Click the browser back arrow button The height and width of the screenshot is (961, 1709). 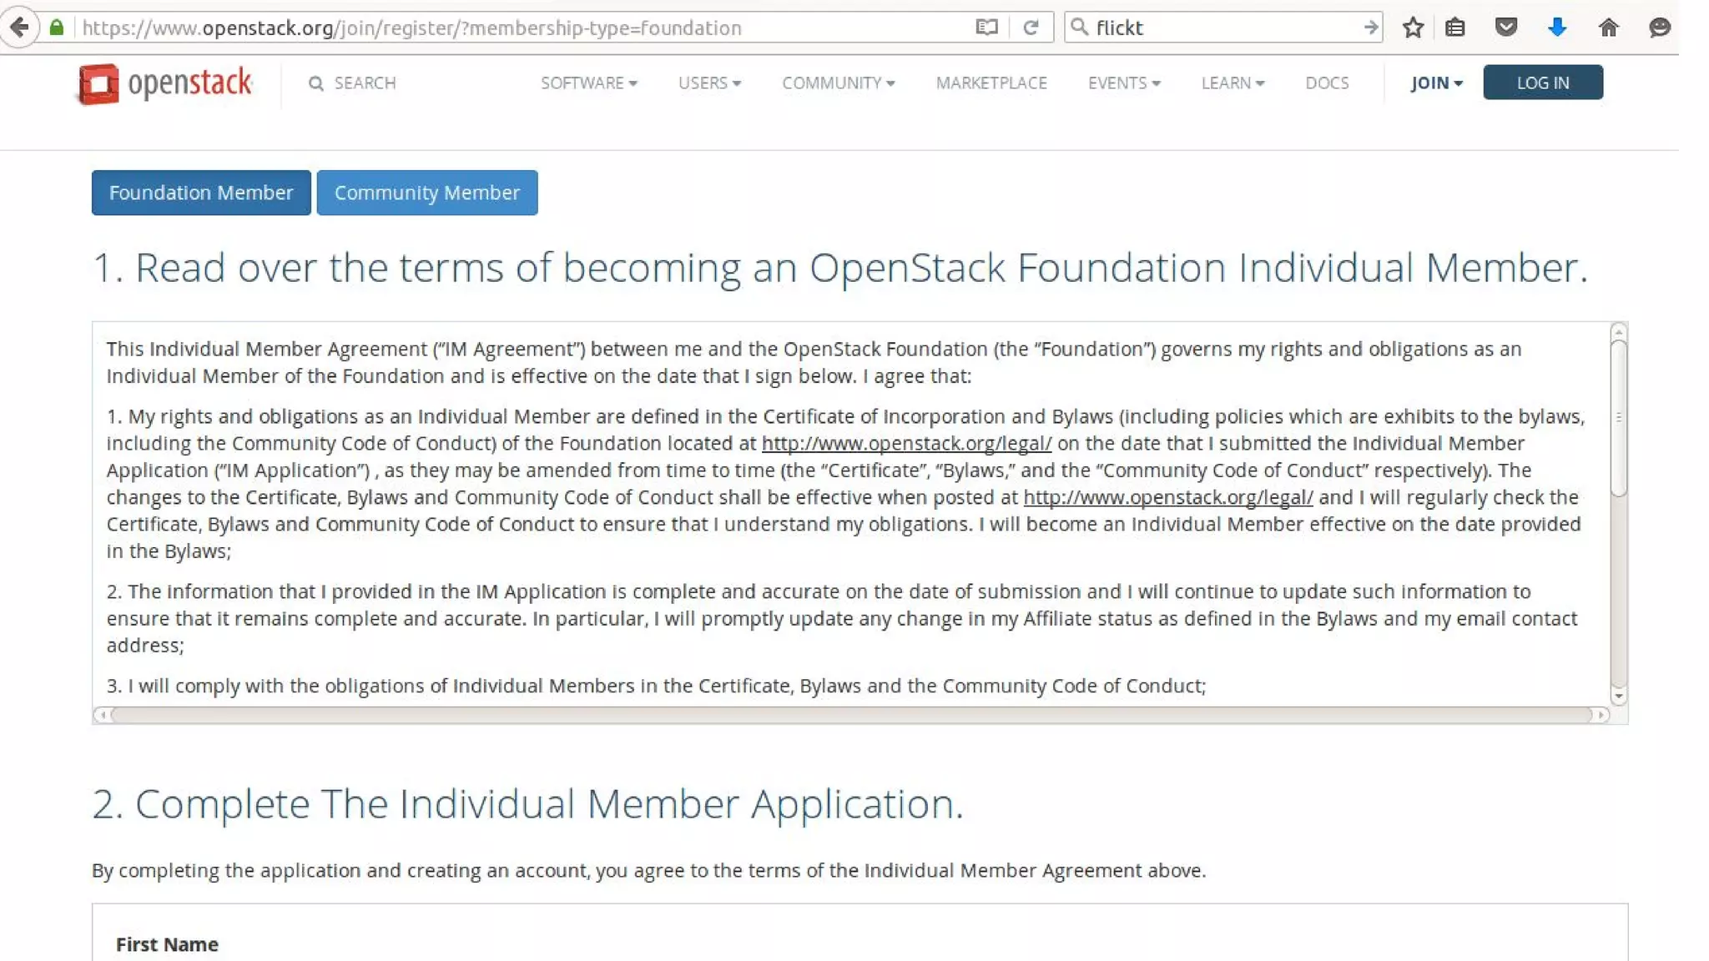19,28
